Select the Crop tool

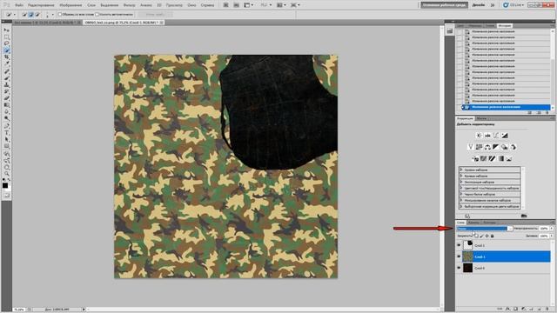coord(6,57)
